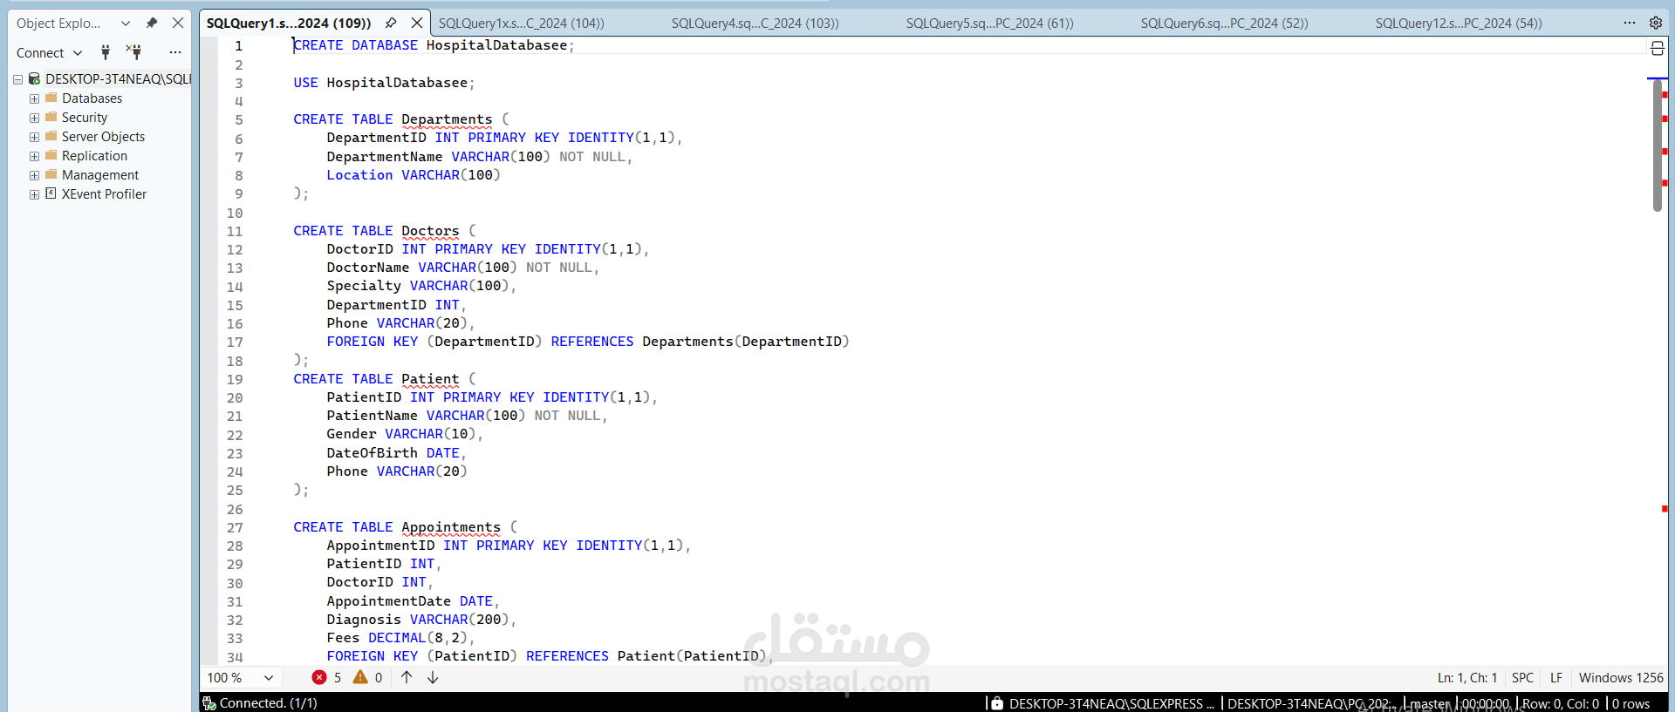The image size is (1675, 712).
Task: Select the Server Objects tree label
Action: 103,137
